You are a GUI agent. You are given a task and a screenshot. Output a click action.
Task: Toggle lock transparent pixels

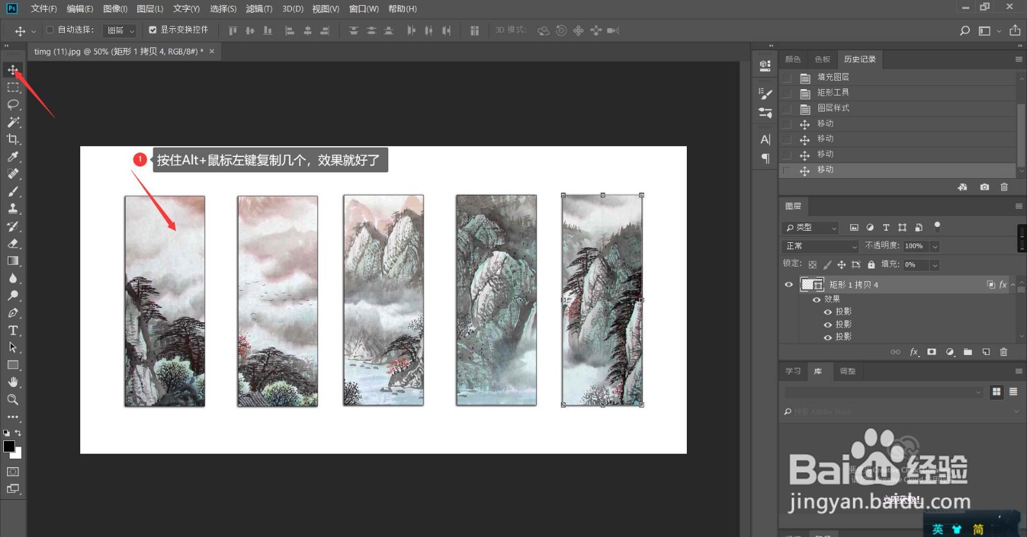(813, 265)
